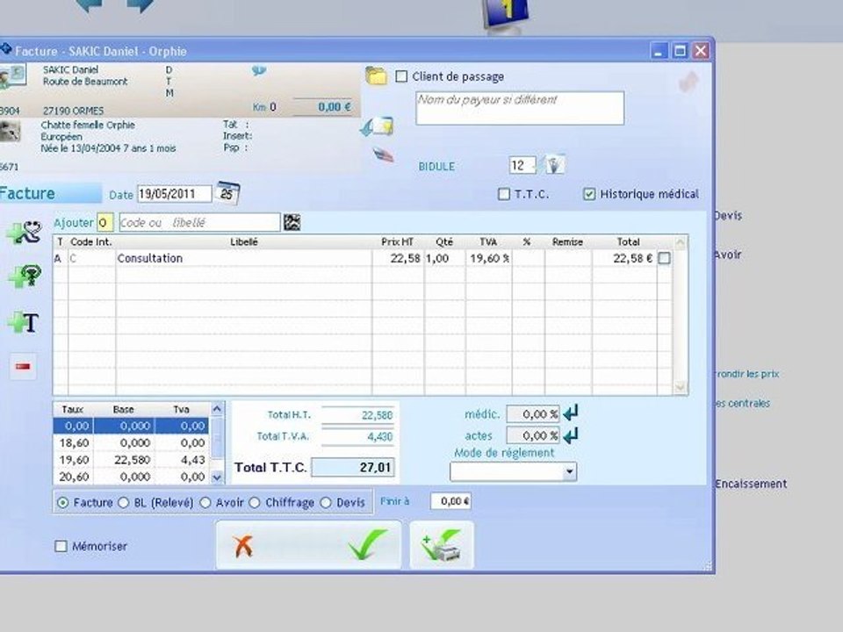Toggle the Mémoriser checkbox
Viewport: 843px width, 632px height.
click(x=61, y=546)
